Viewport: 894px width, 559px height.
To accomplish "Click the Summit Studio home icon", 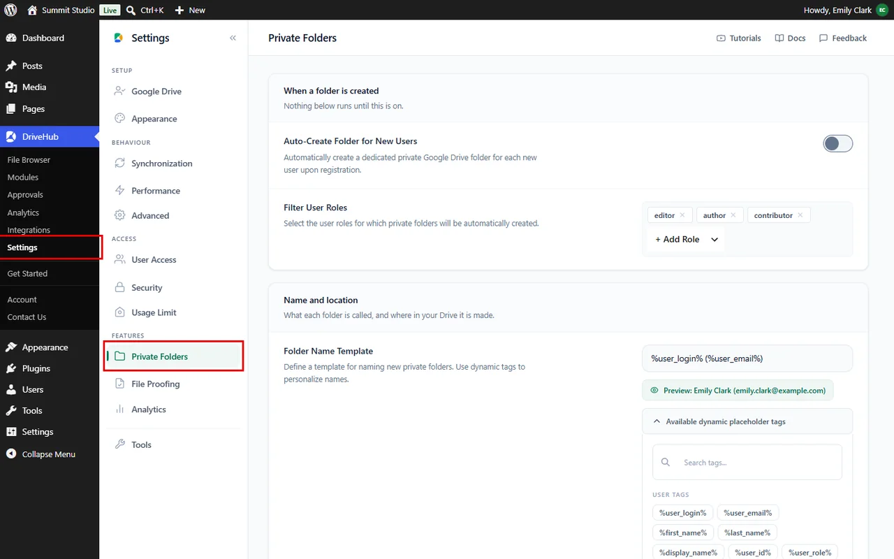I will pyautogui.click(x=32, y=10).
